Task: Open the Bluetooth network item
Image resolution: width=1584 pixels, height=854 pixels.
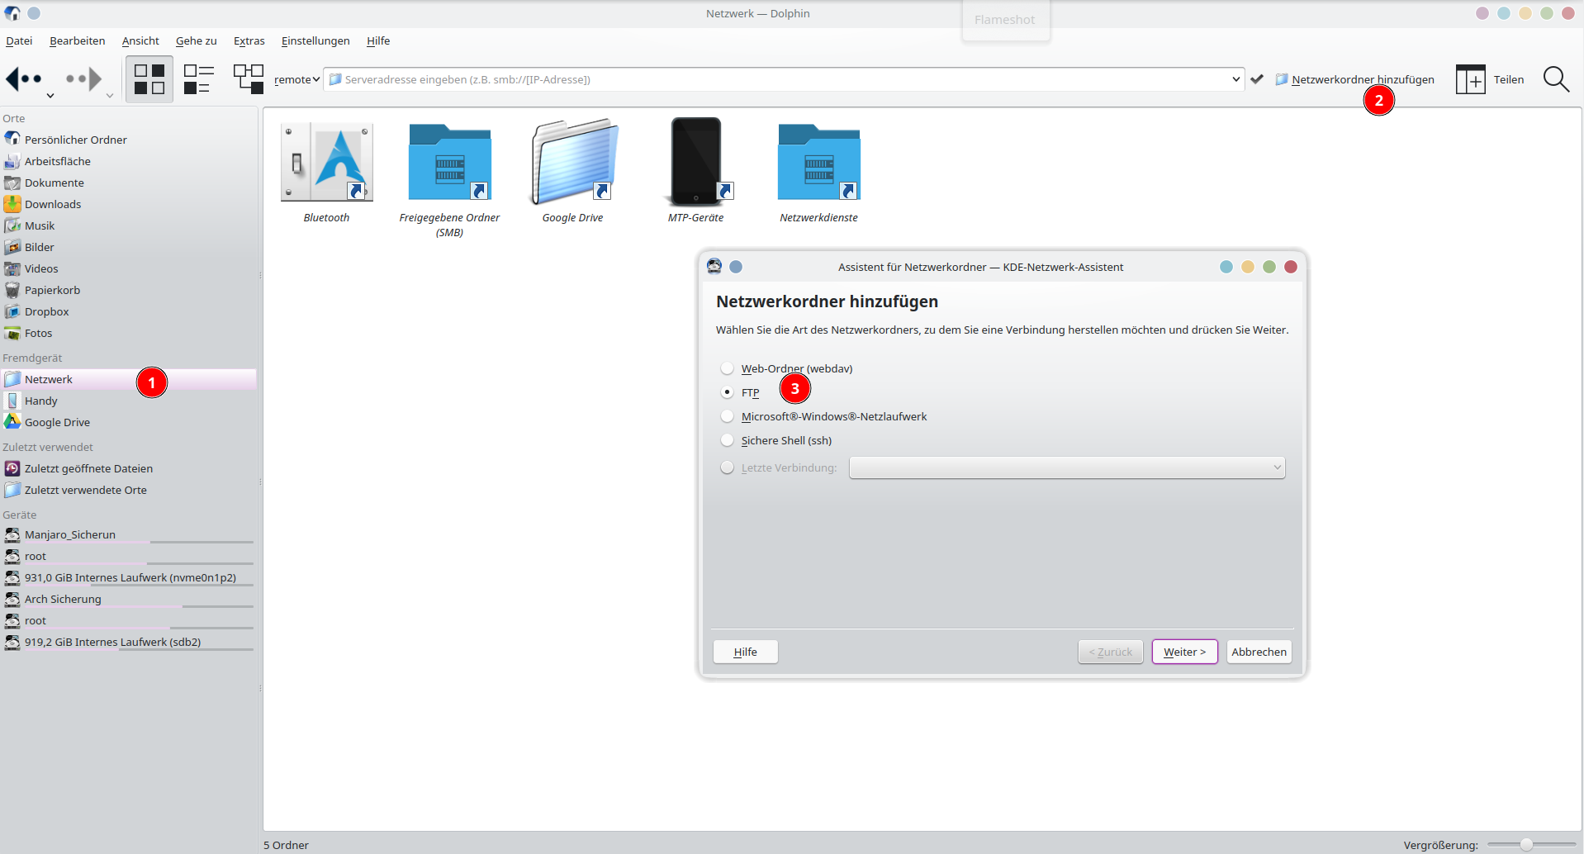Action: pyautogui.click(x=327, y=163)
